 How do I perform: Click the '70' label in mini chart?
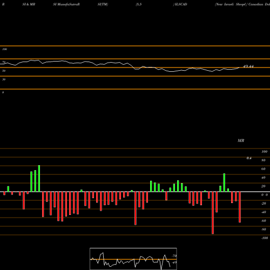coord(174,256)
